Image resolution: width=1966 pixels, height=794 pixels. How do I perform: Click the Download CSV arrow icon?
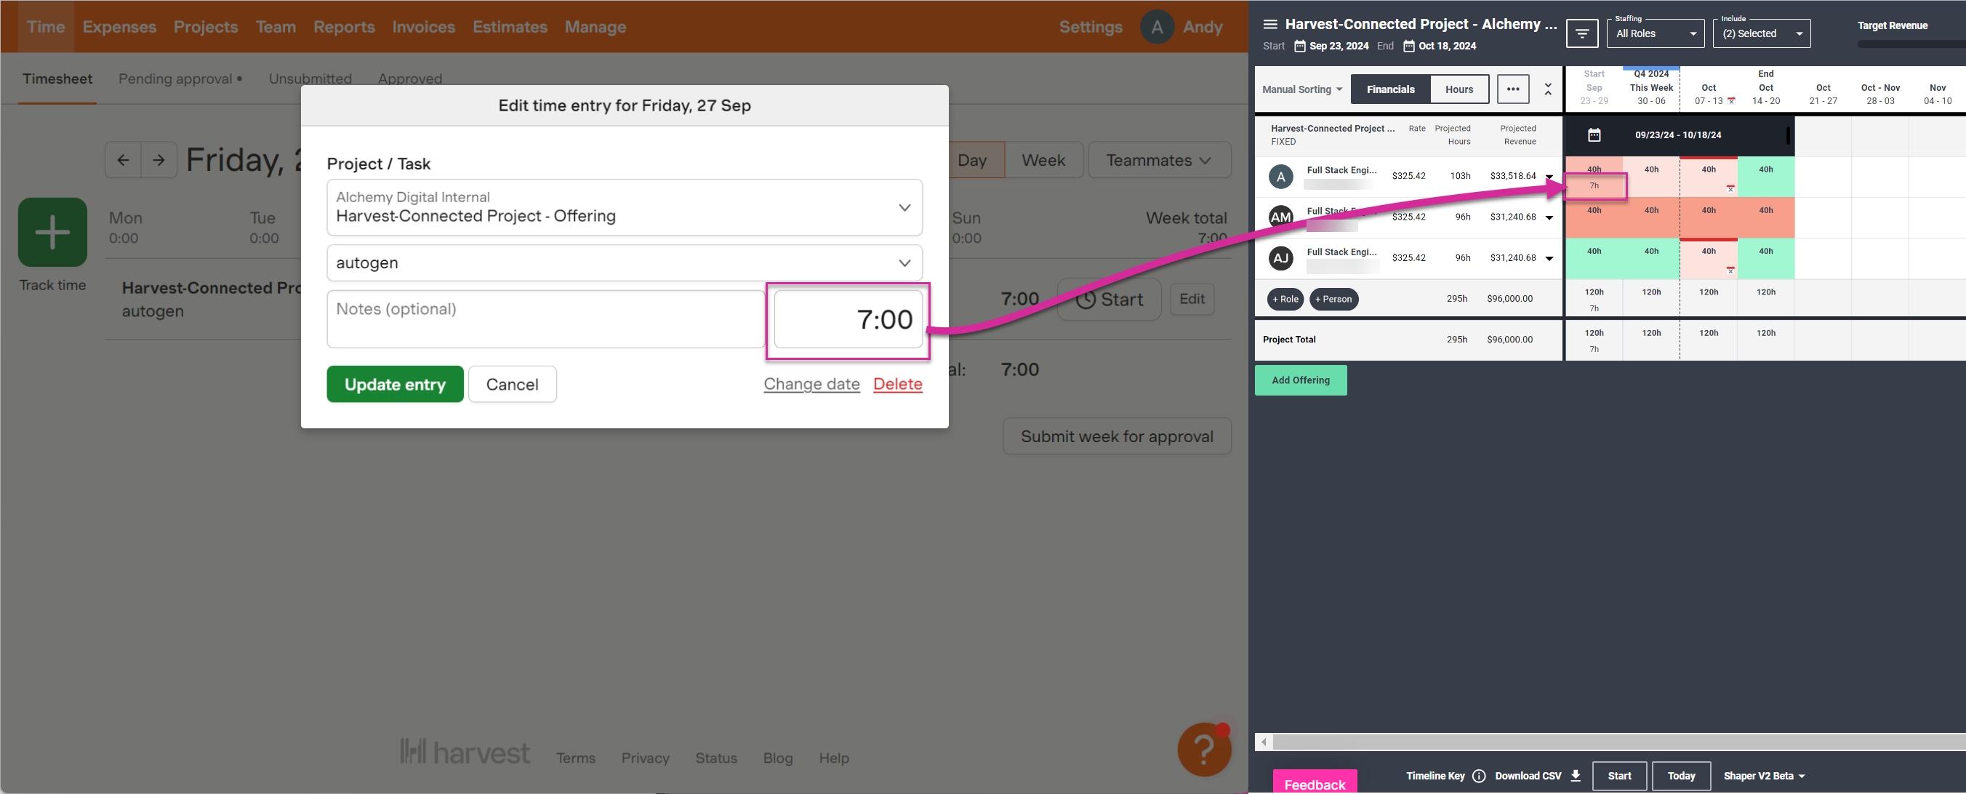pos(1576,776)
